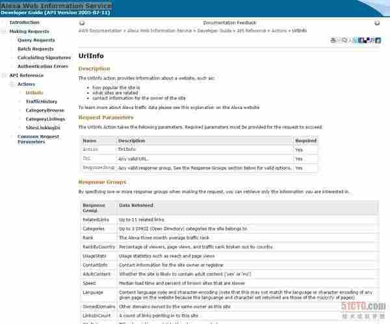Click the last icon in page toolbar

pos(378,40)
